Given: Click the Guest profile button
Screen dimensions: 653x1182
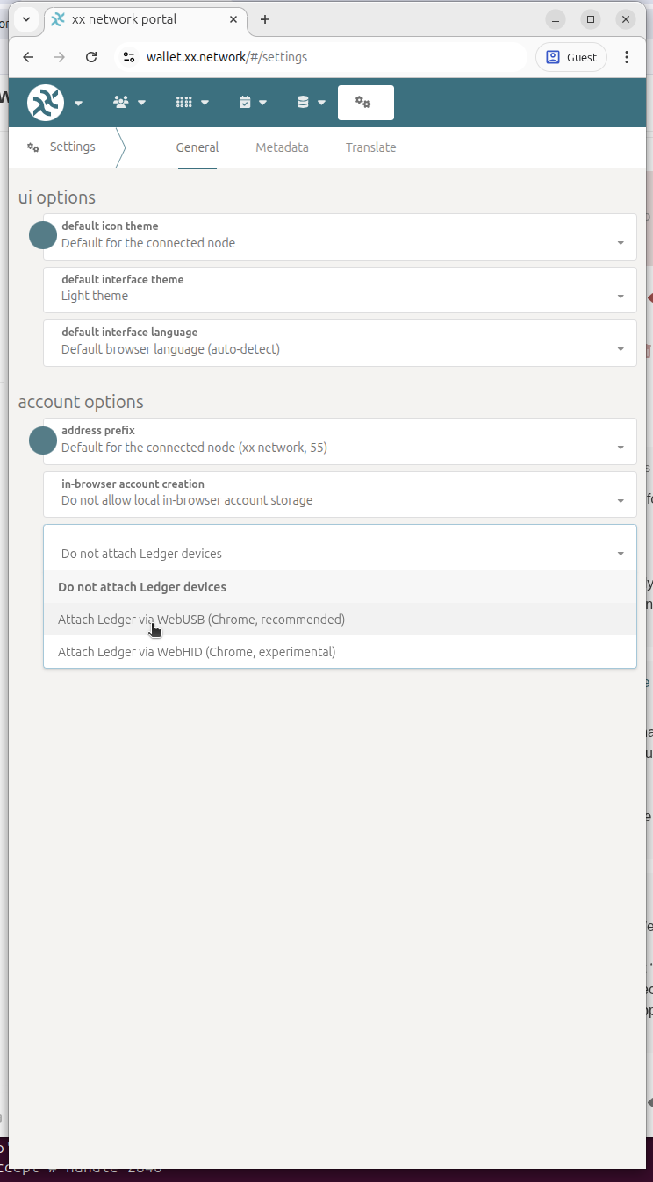Looking at the screenshot, I should point(570,57).
